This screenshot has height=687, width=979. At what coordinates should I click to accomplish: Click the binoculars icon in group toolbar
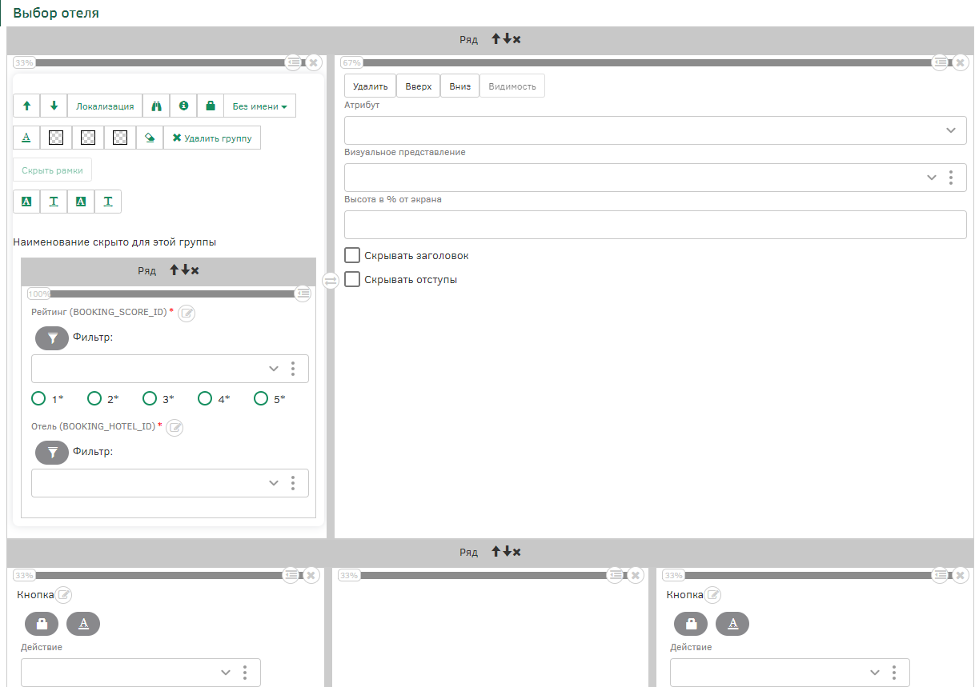click(x=156, y=106)
